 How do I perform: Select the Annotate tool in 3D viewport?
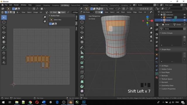pyautogui.click(x=82, y=48)
